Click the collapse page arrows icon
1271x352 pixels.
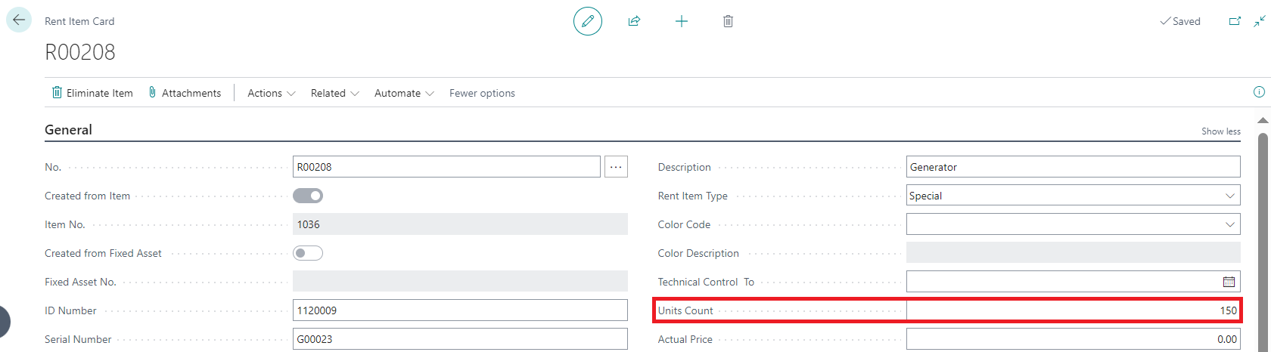1260,21
